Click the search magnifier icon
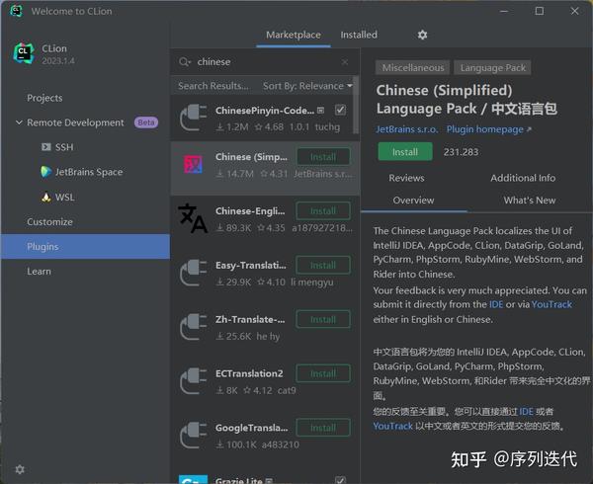 coord(184,62)
